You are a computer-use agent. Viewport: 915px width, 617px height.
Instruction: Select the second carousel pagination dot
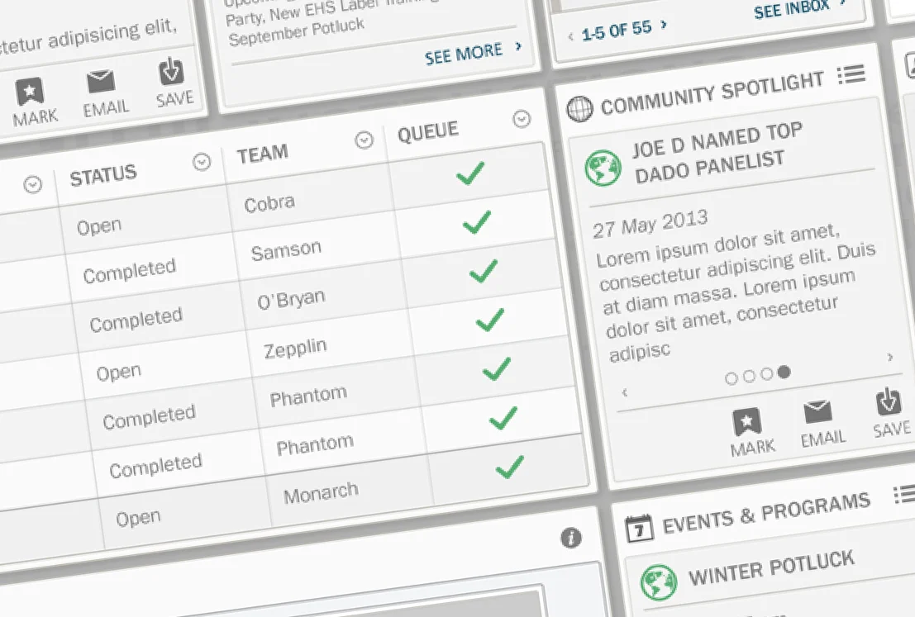[749, 376]
